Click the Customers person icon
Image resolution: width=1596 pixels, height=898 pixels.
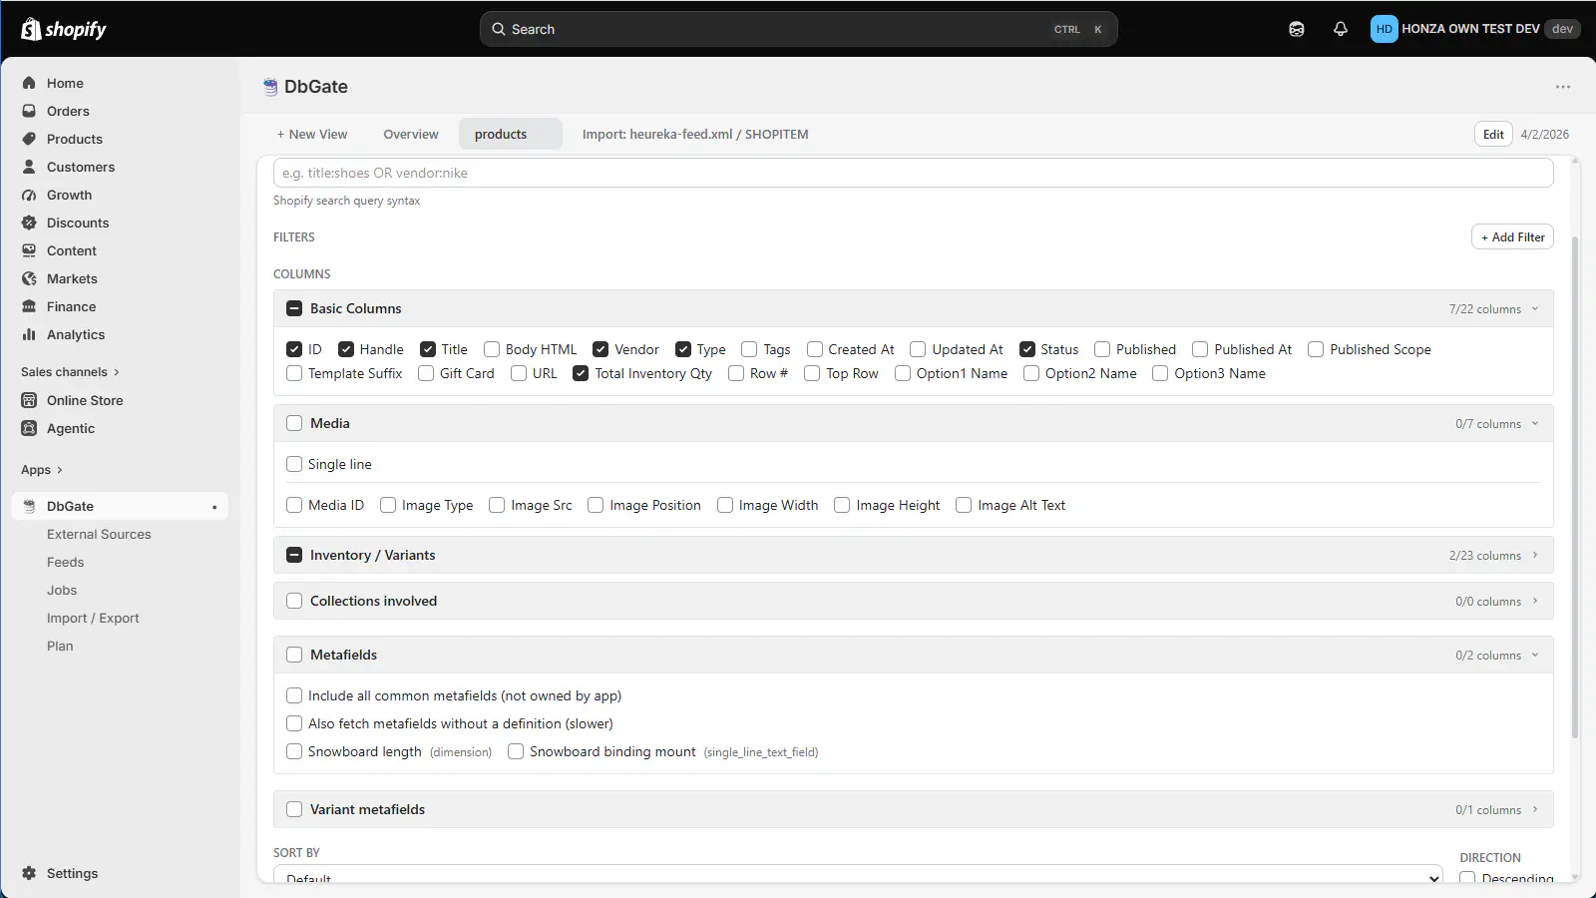click(x=29, y=167)
